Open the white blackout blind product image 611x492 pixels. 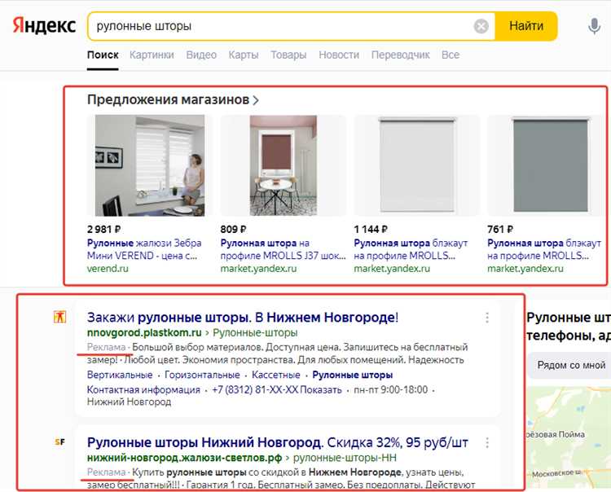(416, 165)
